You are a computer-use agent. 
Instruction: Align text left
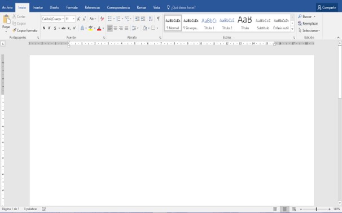pos(110,28)
